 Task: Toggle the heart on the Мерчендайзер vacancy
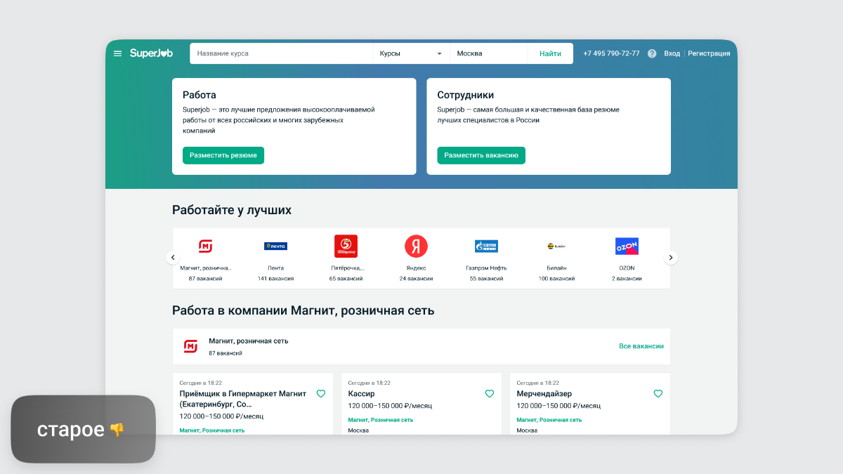click(658, 394)
